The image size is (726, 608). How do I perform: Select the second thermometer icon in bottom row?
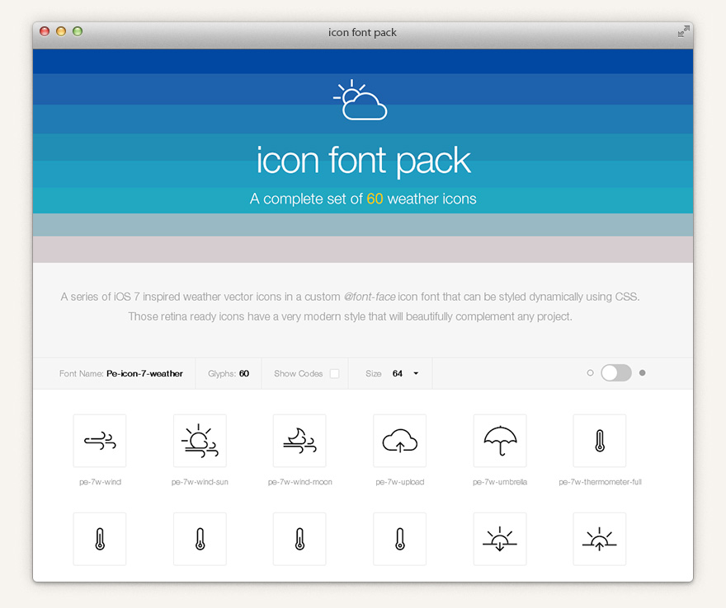pos(200,539)
